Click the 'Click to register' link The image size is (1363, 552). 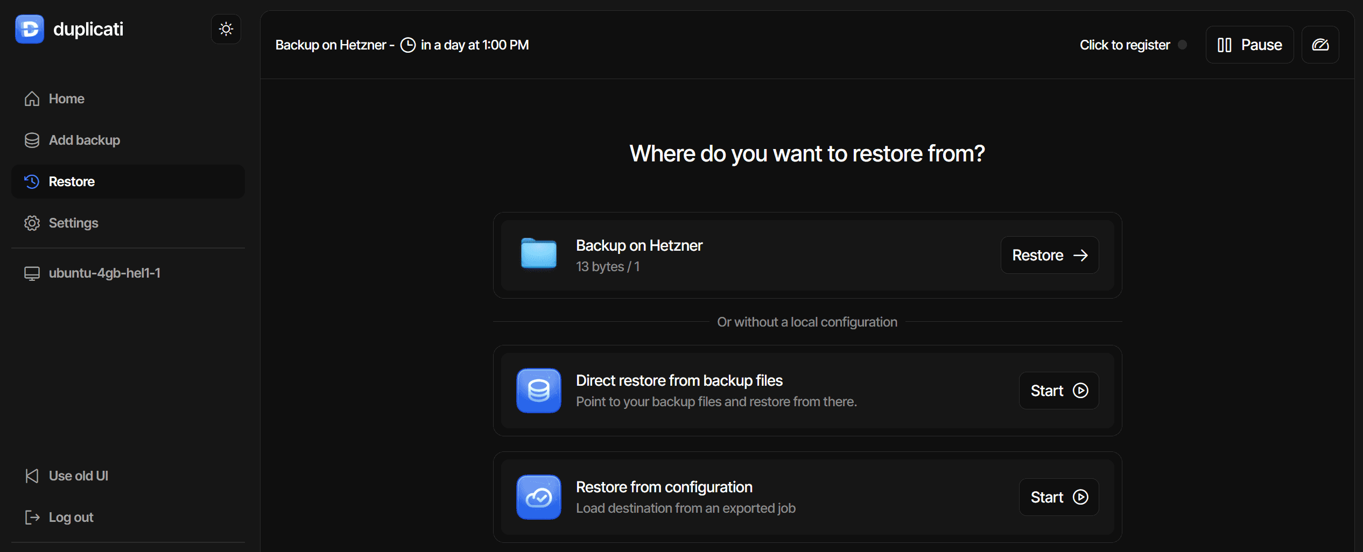tap(1125, 45)
